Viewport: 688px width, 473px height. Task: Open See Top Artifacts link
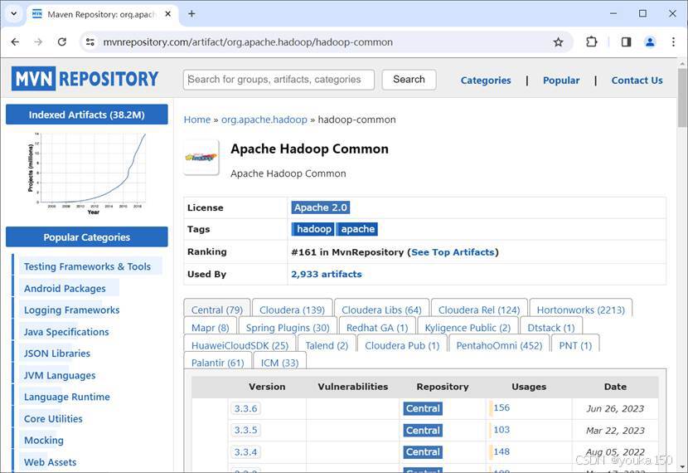[453, 252]
